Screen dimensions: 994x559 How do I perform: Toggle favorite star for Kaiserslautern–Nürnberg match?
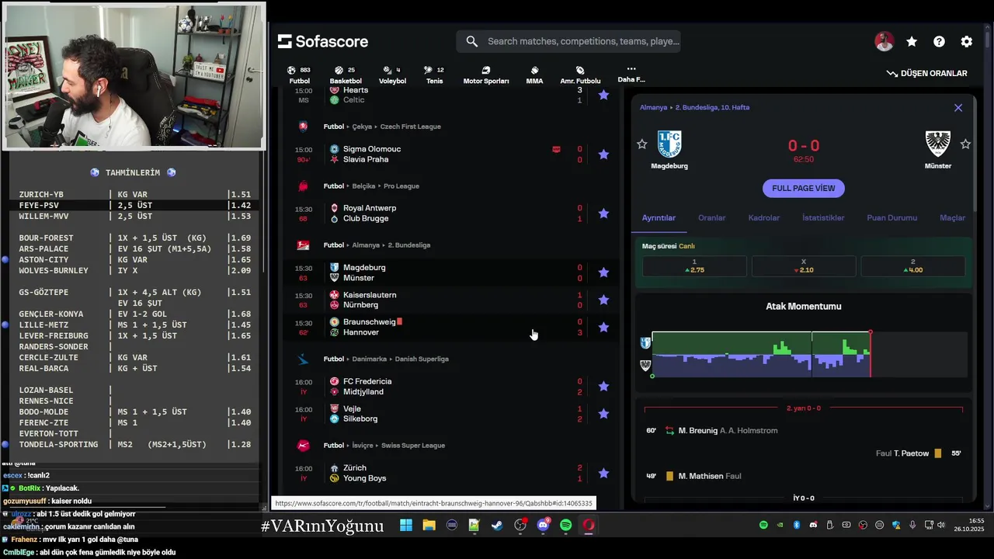tap(603, 300)
